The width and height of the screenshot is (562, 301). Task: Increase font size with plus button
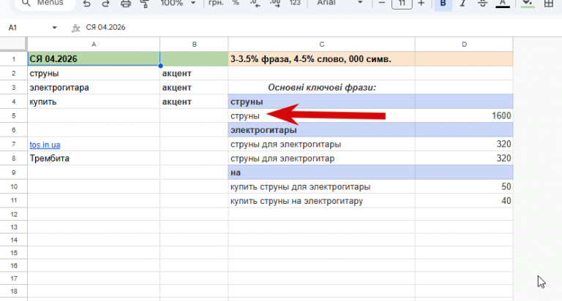click(x=421, y=3)
